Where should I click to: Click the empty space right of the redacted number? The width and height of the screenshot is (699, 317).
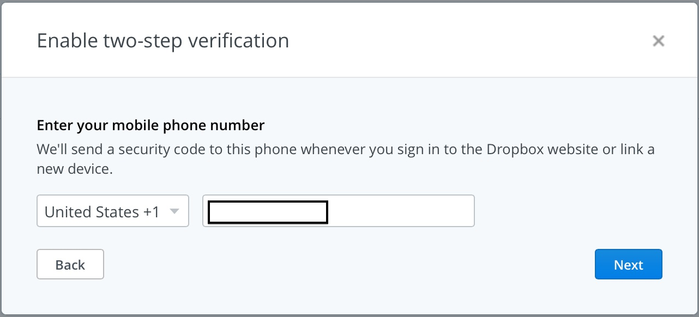(400, 211)
